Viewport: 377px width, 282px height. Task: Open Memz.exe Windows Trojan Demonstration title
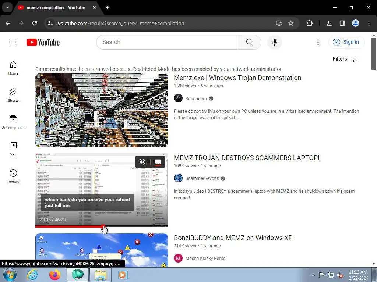coord(237,78)
